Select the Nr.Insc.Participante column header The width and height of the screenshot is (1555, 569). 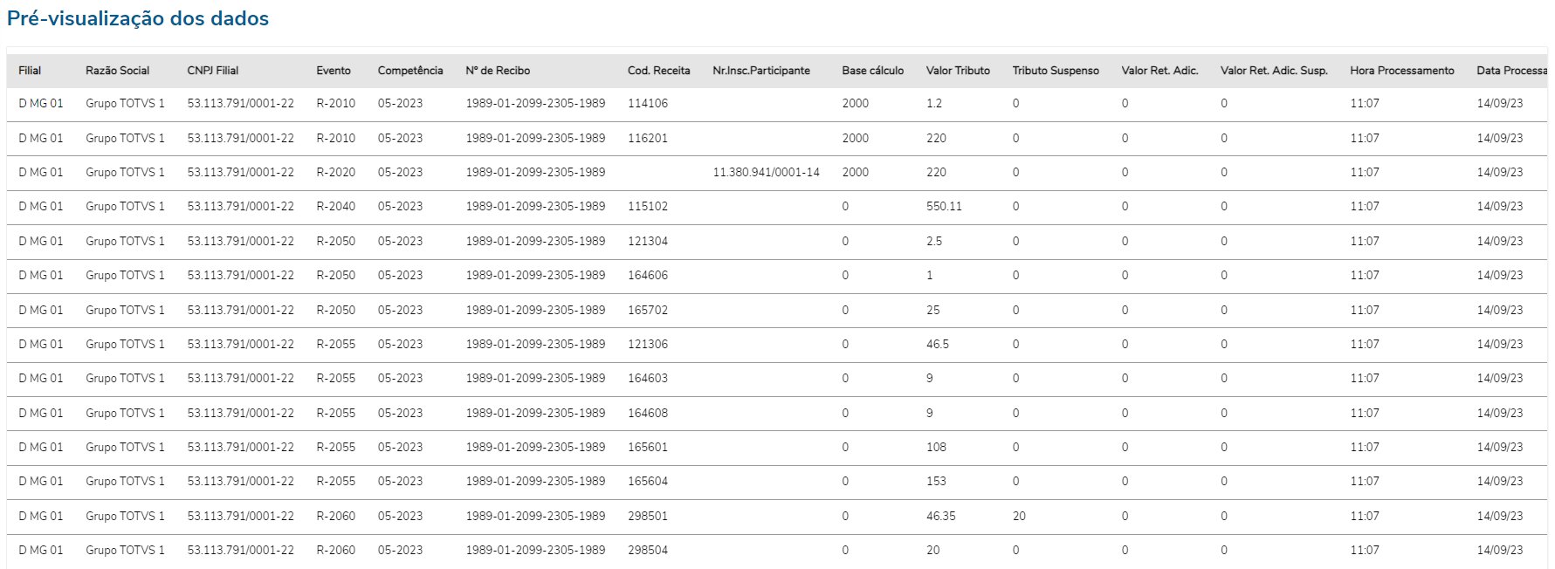(761, 71)
